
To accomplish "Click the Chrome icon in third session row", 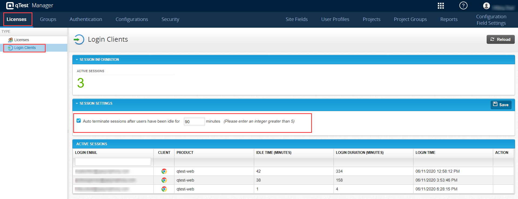I will click(x=164, y=189).
